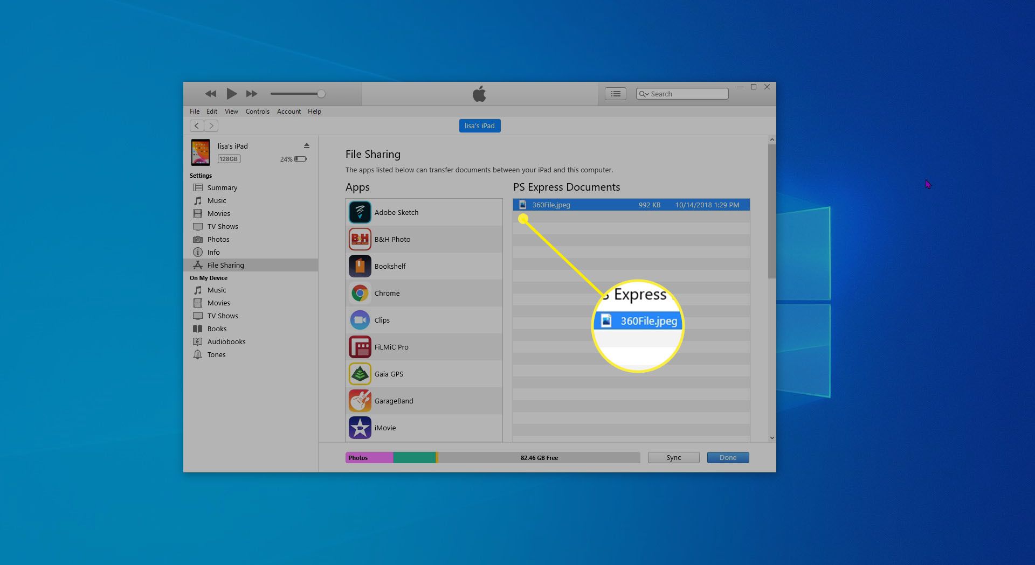Screen dimensions: 1035x565
Task: Select the B&H Photo app icon
Action: [360, 239]
